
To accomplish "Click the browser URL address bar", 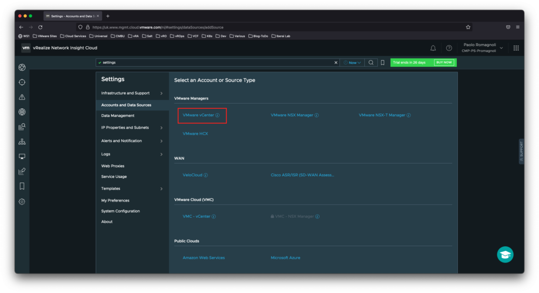I will (275, 27).
